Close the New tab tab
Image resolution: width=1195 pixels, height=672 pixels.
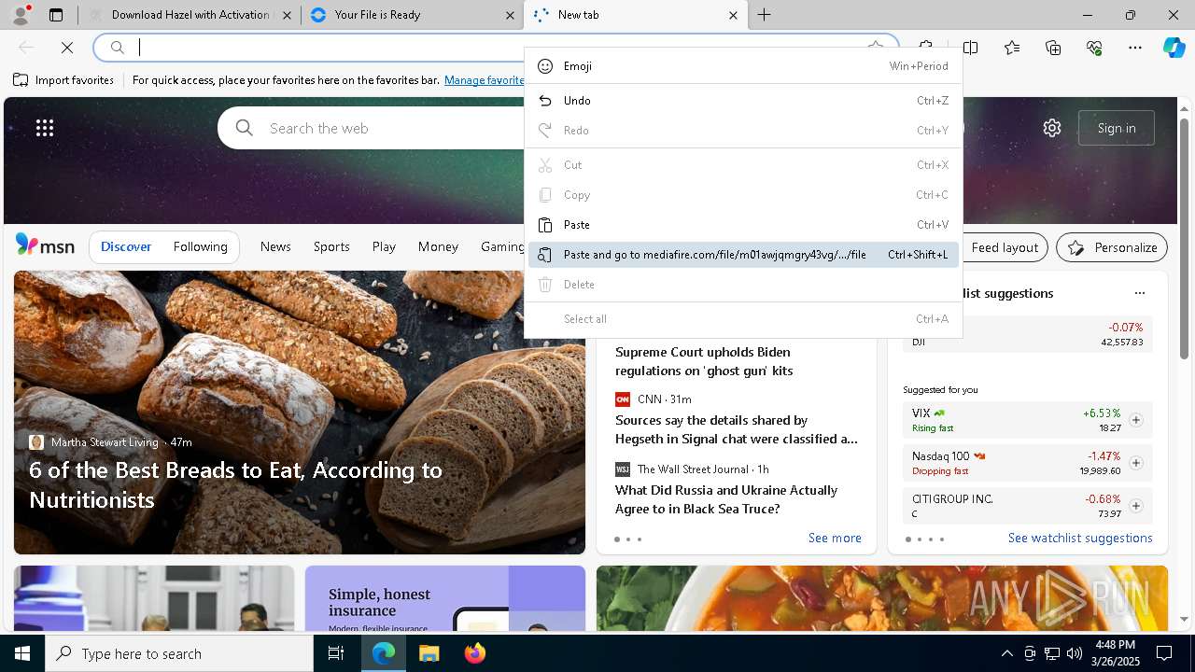(733, 15)
